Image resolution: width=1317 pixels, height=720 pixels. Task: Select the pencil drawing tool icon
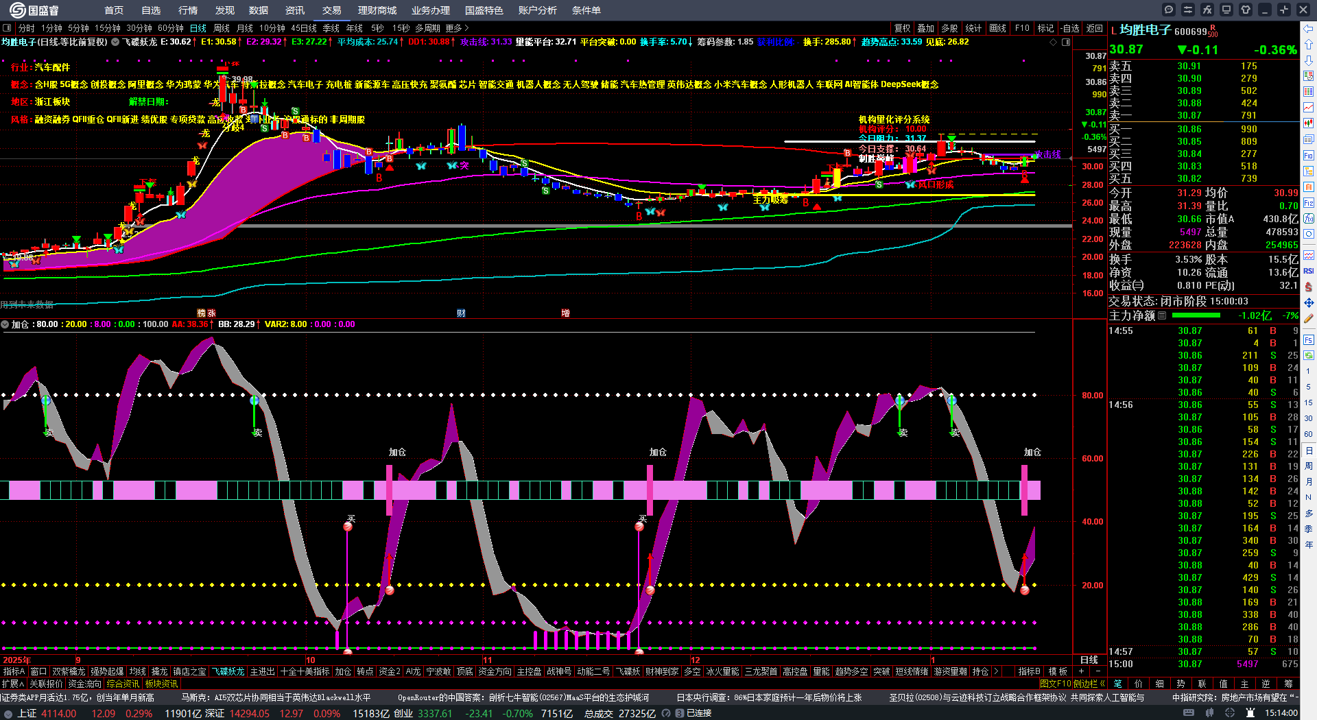[1309, 318]
